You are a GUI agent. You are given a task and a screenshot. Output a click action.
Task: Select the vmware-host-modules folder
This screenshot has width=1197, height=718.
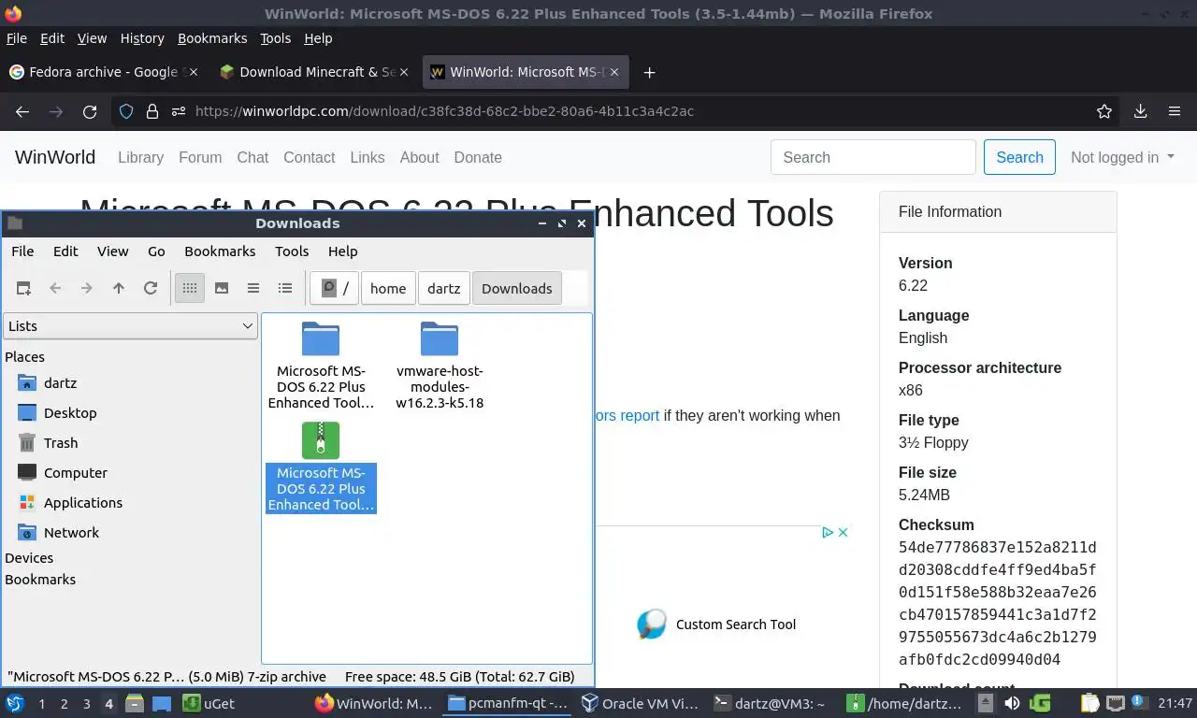440,366
